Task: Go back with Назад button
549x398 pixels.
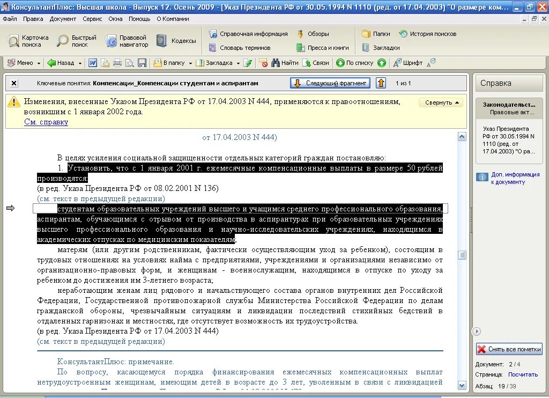Action: coord(61,63)
